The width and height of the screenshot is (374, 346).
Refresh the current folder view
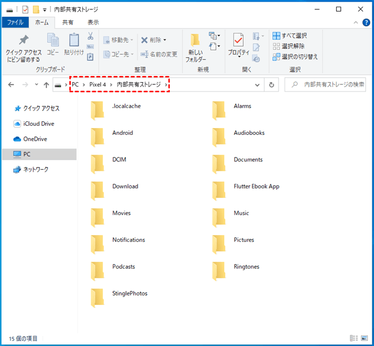tap(272, 85)
